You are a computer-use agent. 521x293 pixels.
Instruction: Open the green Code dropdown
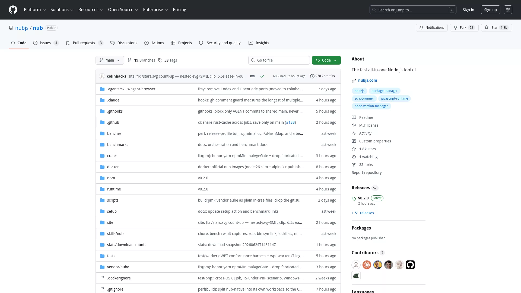click(x=326, y=60)
